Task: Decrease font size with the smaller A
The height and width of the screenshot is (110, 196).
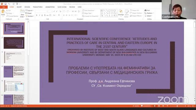Action: click(x=57, y=11)
